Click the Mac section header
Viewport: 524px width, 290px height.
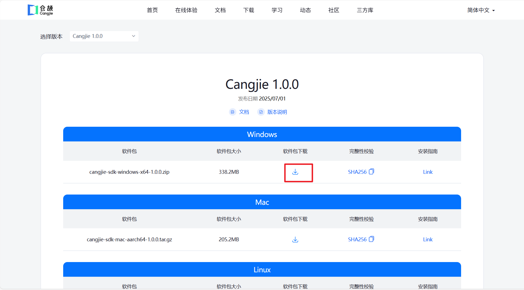click(x=262, y=202)
